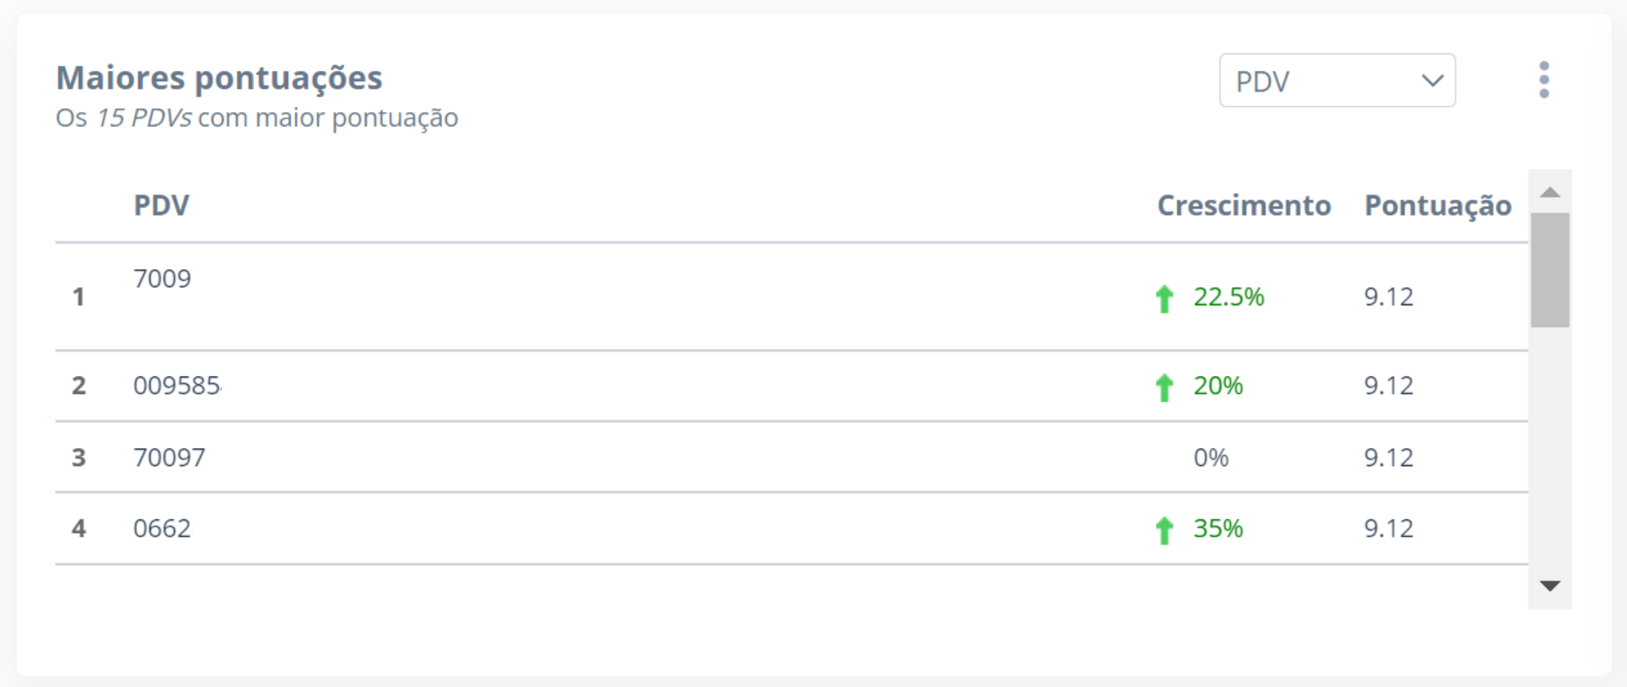
Task: Click scrollbar down arrow
Action: pos(1550,586)
